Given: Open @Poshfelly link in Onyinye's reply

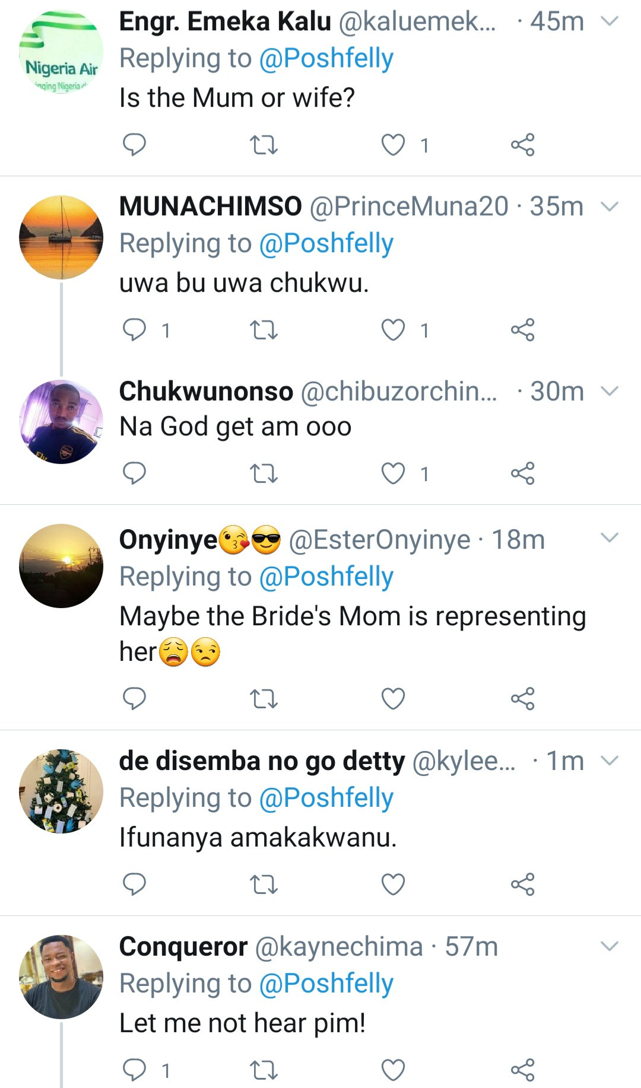Looking at the screenshot, I should tap(326, 577).
